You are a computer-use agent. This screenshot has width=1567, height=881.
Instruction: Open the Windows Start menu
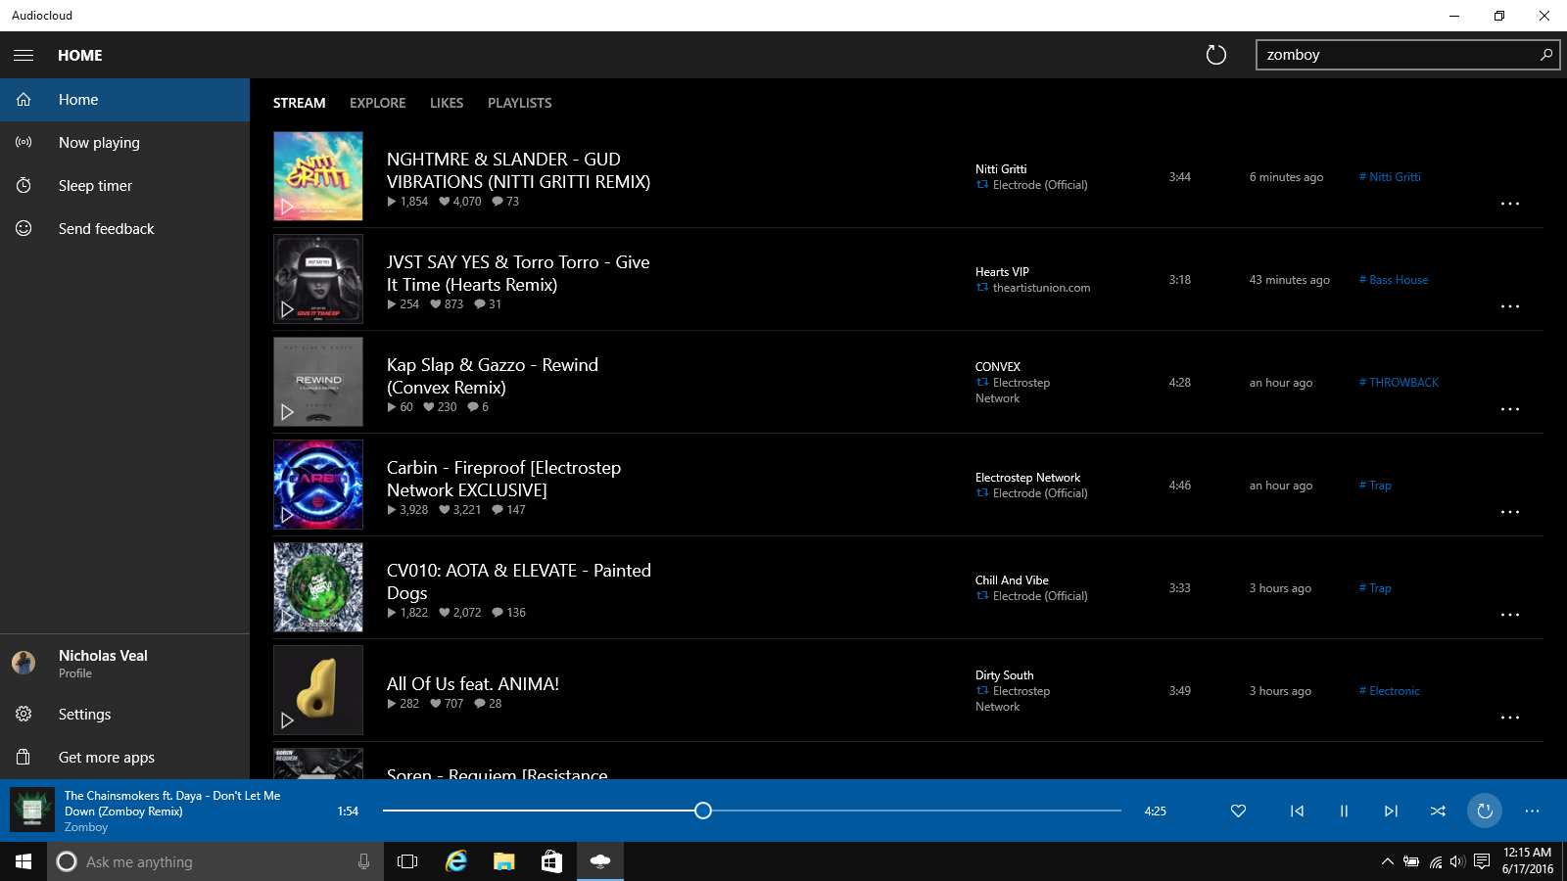pos(24,861)
